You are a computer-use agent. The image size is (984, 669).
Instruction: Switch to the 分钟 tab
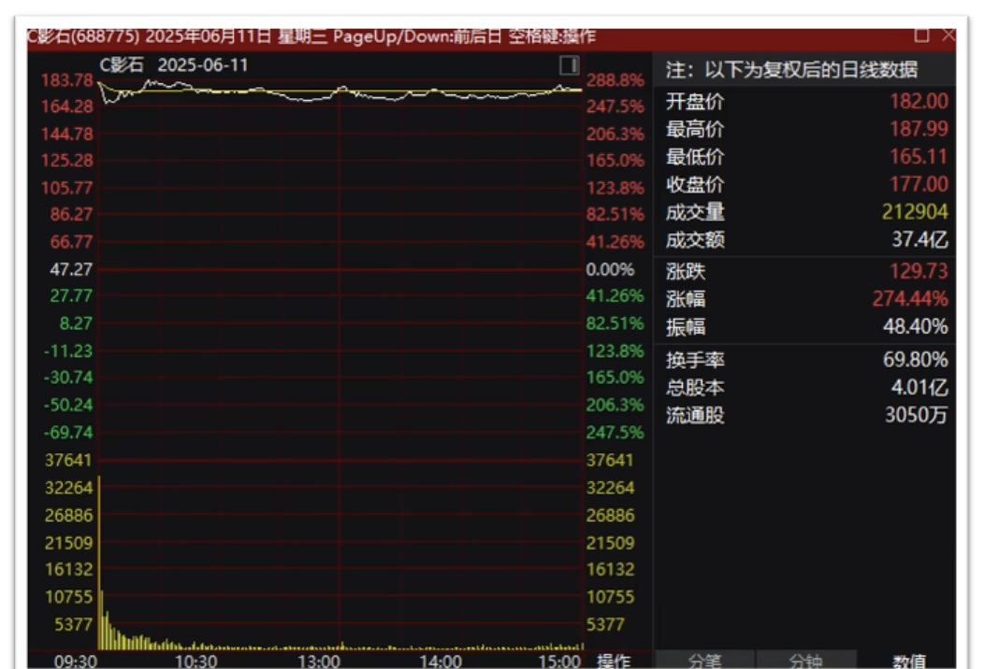click(805, 661)
